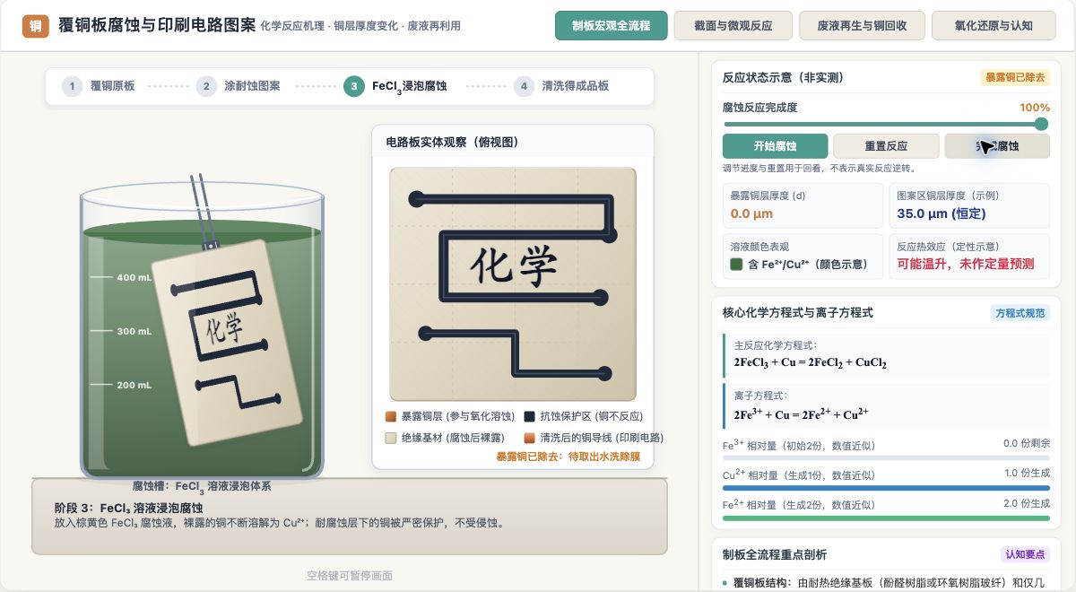The height and width of the screenshot is (592, 1076).
Task: Click the 认知要点 badge
Action: click(x=1025, y=554)
